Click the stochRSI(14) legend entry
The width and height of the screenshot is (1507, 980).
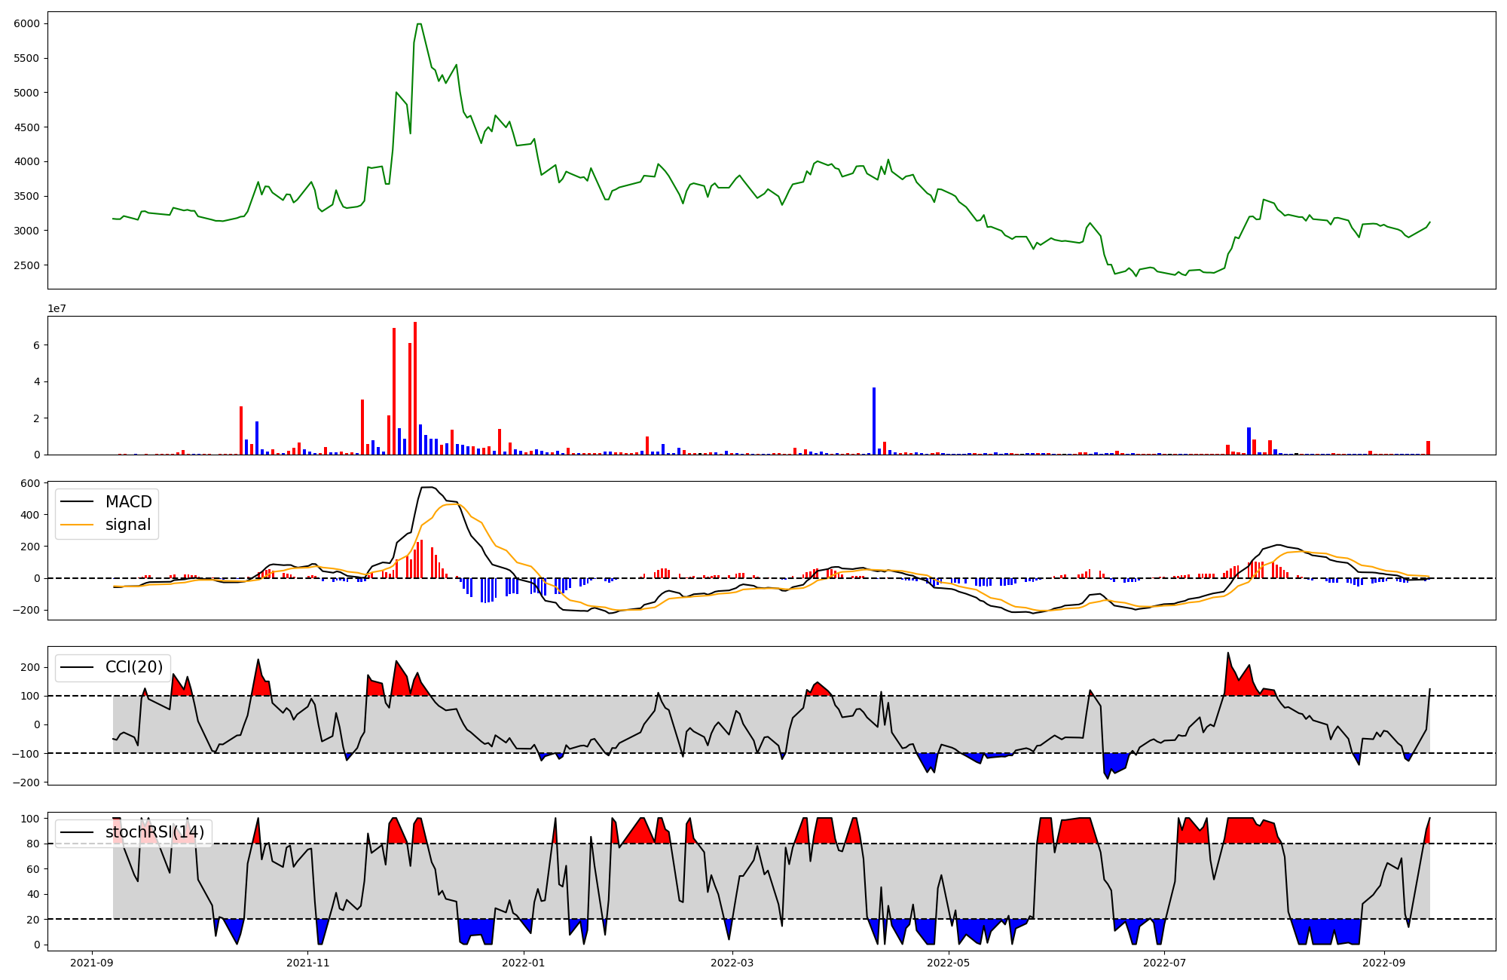pos(154,833)
